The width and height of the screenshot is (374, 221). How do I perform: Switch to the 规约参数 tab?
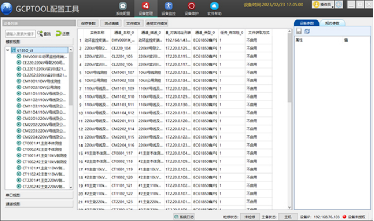click(x=332, y=23)
